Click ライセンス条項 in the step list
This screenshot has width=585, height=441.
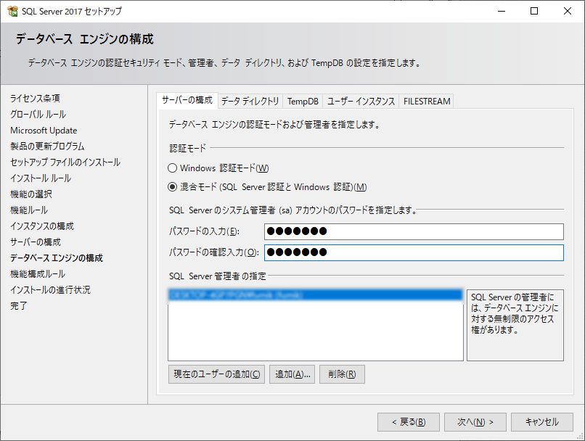35,99
